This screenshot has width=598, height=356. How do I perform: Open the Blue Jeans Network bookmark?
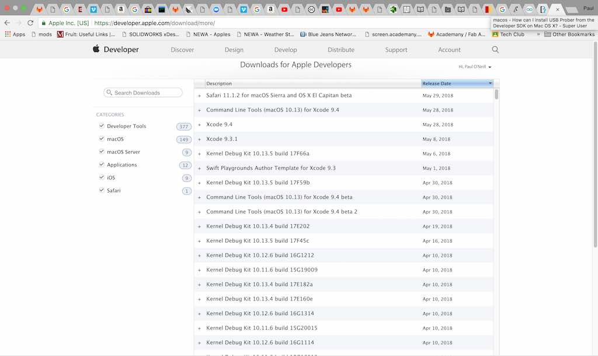click(328, 34)
